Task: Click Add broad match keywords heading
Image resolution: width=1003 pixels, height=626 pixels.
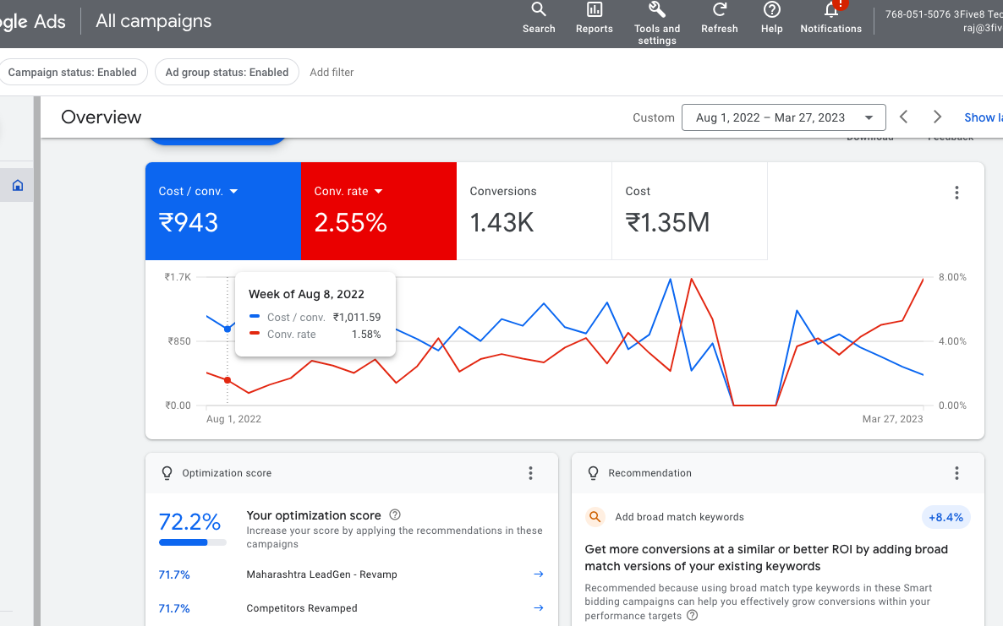Action: [679, 517]
